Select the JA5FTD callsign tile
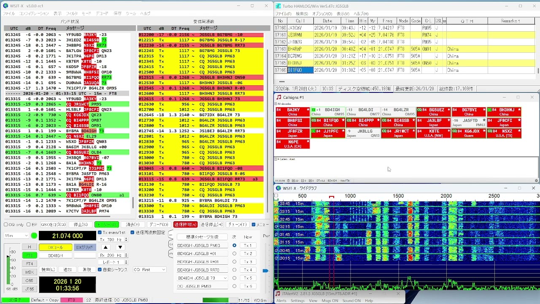540x304 pixels. click(x=468, y=122)
